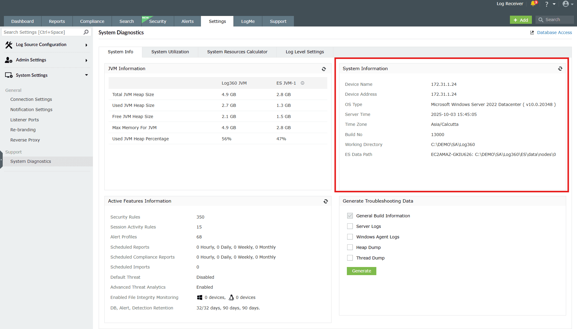Click the Database Access external link icon

click(x=532, y=33)
